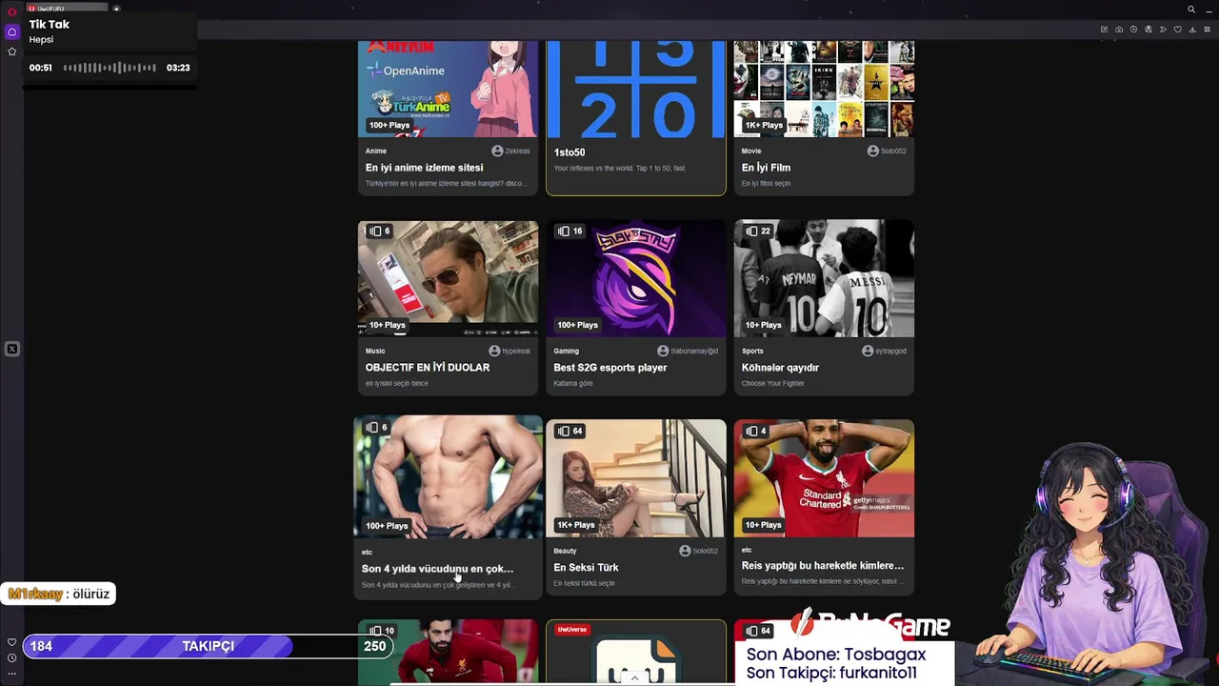This screenshot has width=1219, height=686.
Task: Open Solo052 author on En Seksi Türk card
Action: 699,551
